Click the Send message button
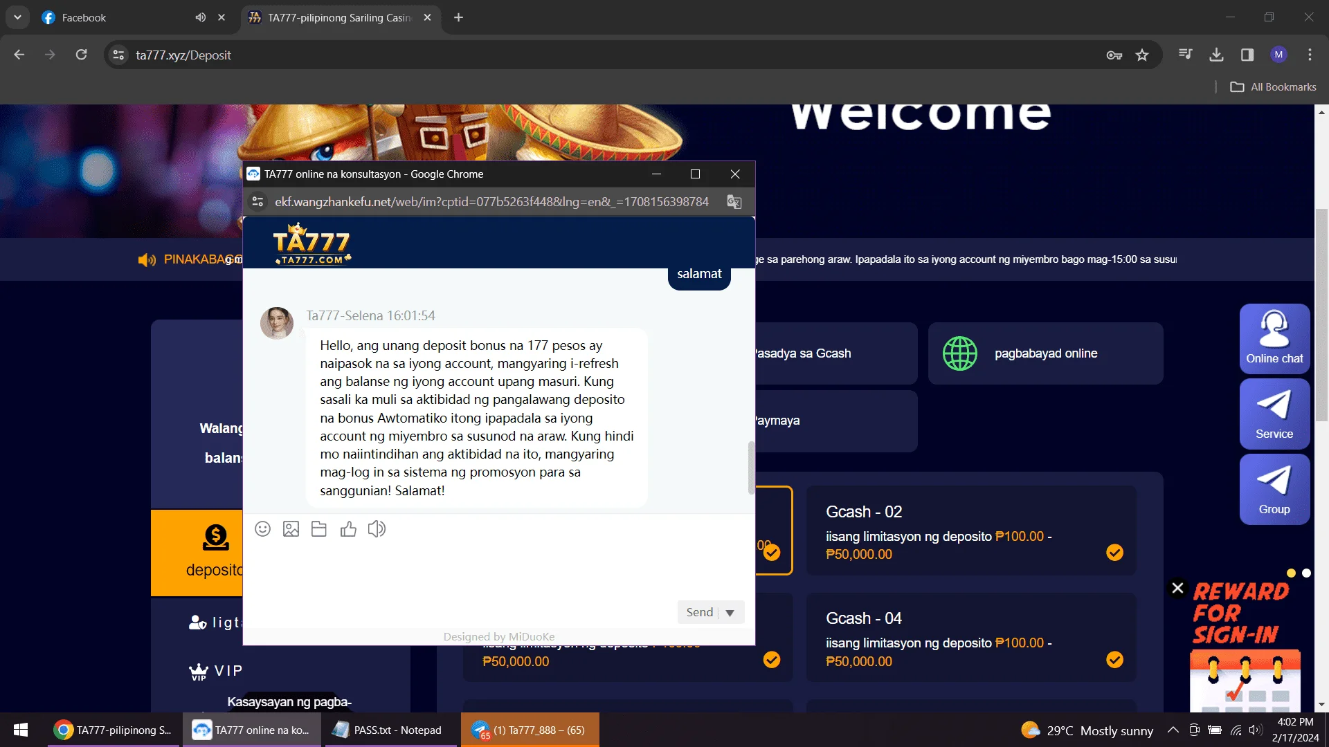 click(699, 613)
